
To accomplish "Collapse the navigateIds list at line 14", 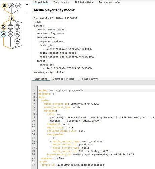I will point(36,135).
